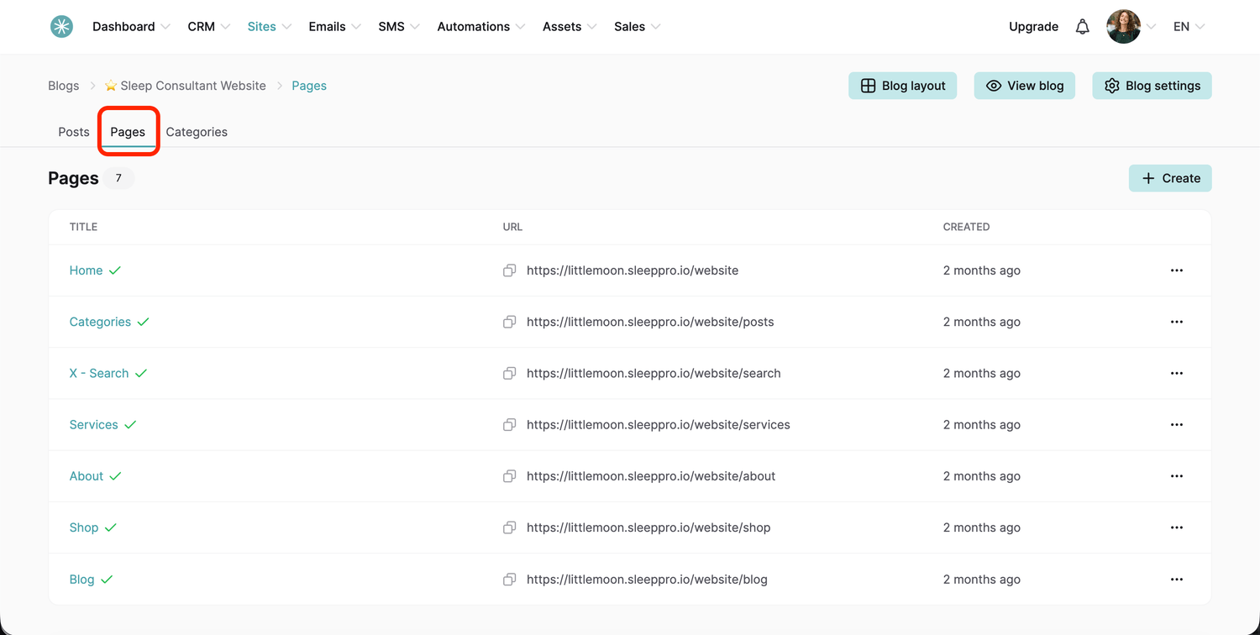Viewport: 1260px width, 635px height.
Task: Open more options for Blog row
Action: coord(1177,580)
